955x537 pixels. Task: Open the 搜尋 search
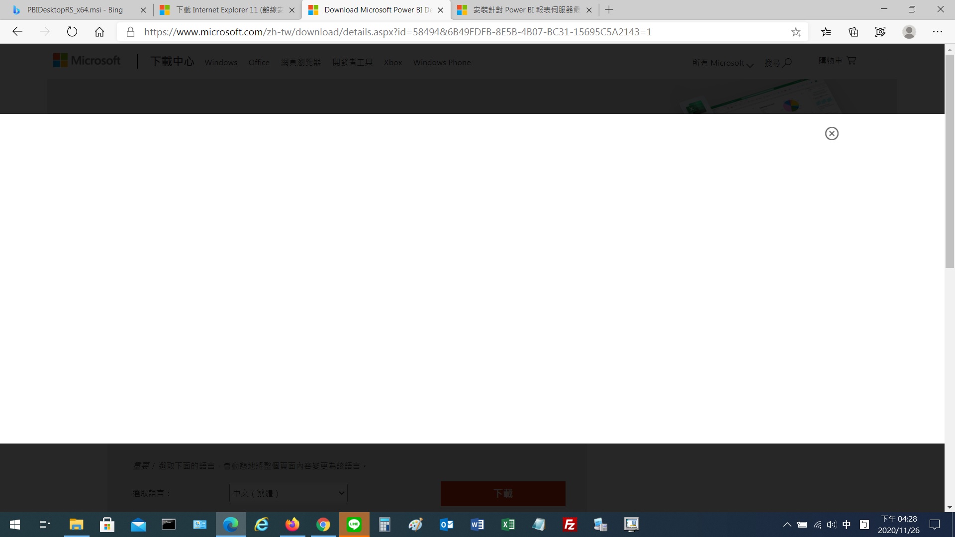[x=778, y=63]
